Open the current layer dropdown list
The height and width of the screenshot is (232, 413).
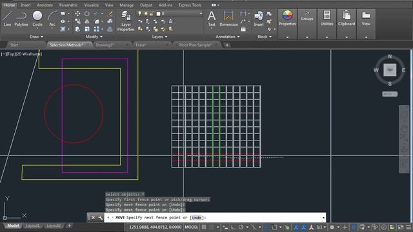click(201, 14)
